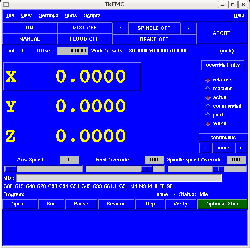Open the Scripts menu
250x248 pixels.
click(x=92, y=15)
